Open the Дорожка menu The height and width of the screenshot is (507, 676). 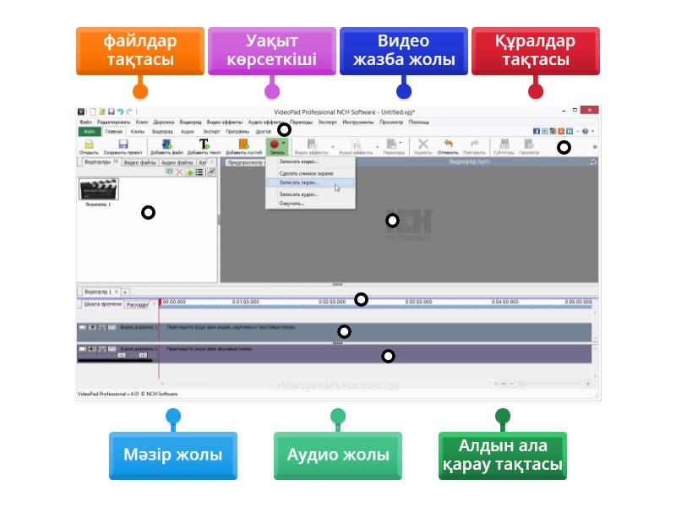pos(164,122)
